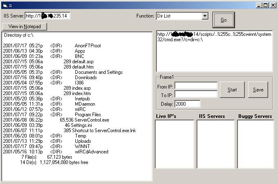Image resolution: width=278 pixels, height=184 pixels.
Task: Close the application window
Action: click(x=273, y=5)
